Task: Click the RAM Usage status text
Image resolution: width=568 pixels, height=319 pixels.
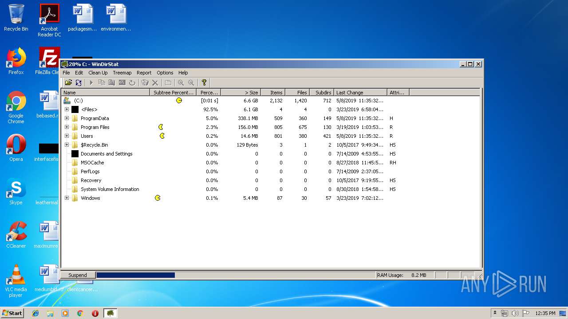Action: pos(402,275)
